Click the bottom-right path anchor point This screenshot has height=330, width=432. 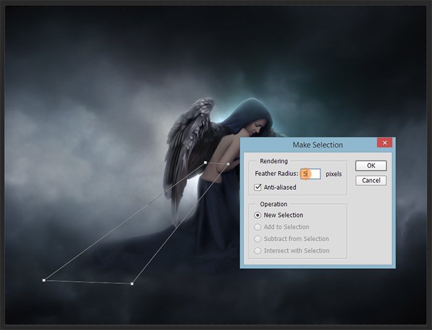(x=132, y=284)
